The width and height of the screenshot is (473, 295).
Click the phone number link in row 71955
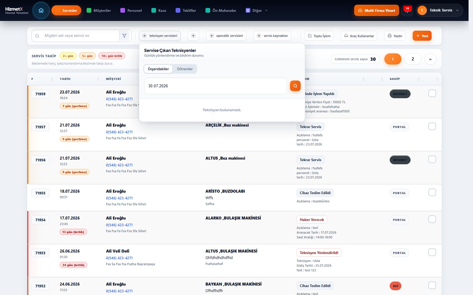(x=119, y=198)
